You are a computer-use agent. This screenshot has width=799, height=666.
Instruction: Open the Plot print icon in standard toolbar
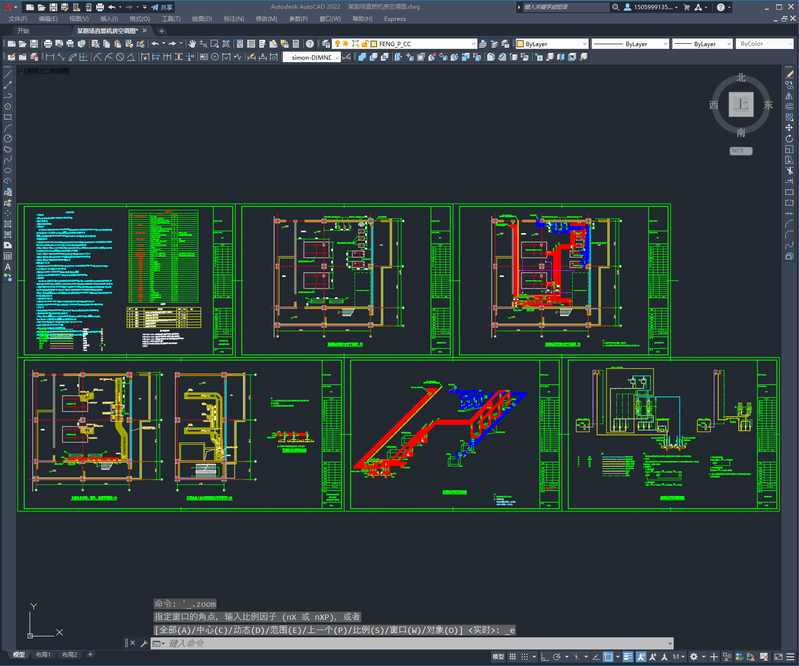48,44
